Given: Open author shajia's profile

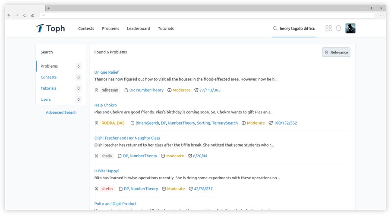Looking at the screenshot, I should [x=107, y=156].
